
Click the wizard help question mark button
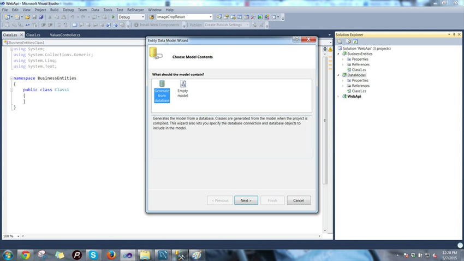click(x=296, y=39)
